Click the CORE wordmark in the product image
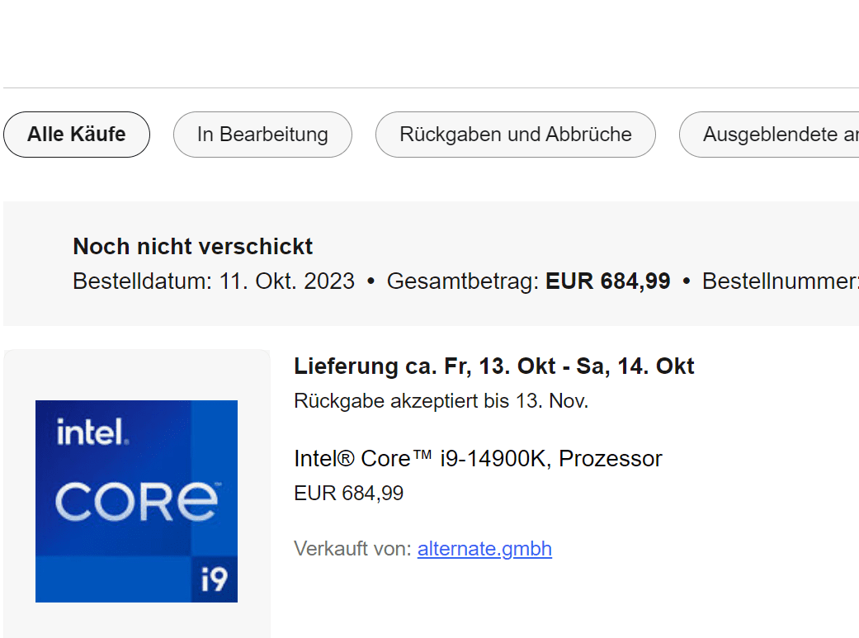This screenshot has width=859, height=638. 136,502
